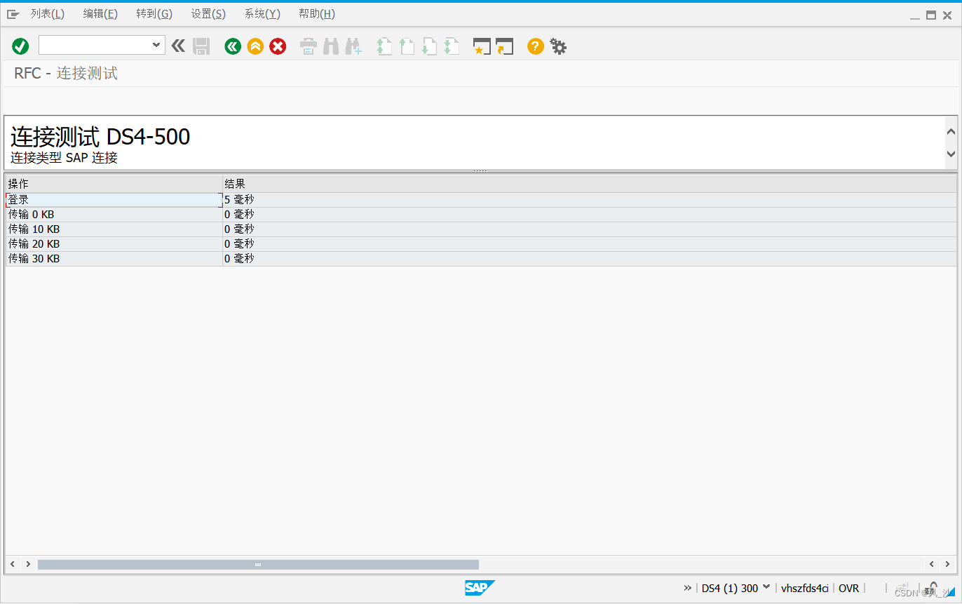Open the command field history dropdown arrow
The width and height of the screenshot is (962, 604).
tap(157, 45)
